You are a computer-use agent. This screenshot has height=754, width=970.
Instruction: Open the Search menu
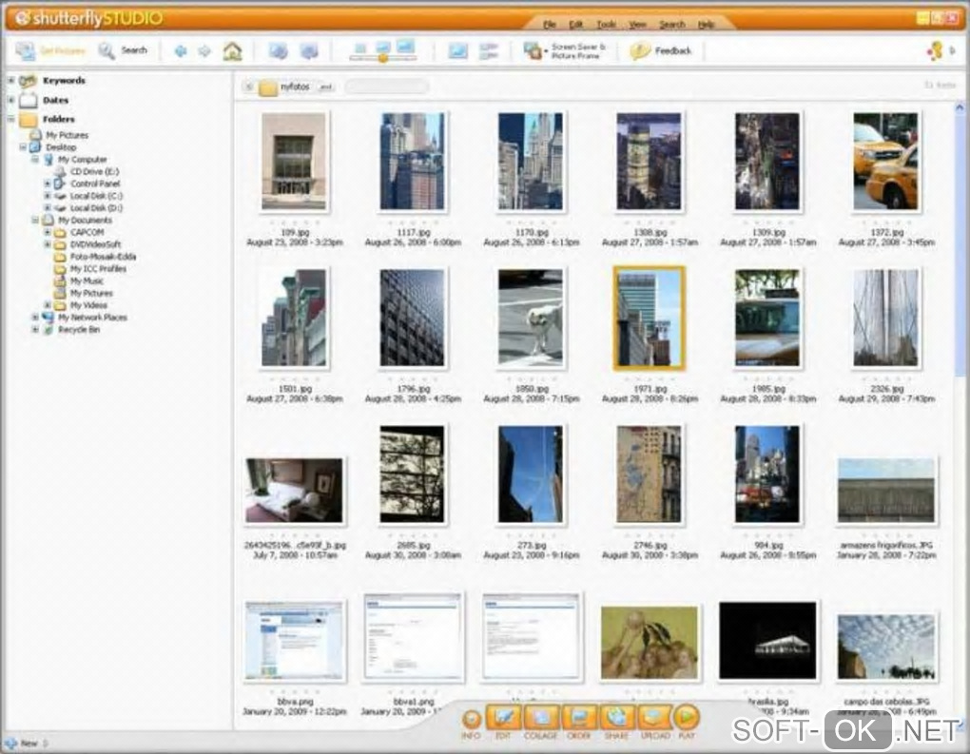(671, 24)
